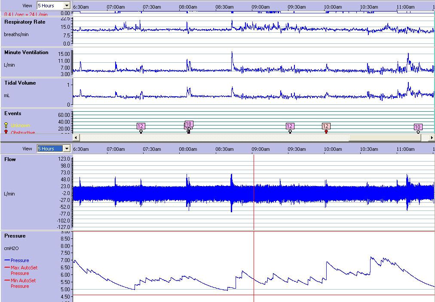The width and height of the screenshot is (435, 302).
Task: Click the "Tidal Volume" panel title
Action: tap(20, 83)
